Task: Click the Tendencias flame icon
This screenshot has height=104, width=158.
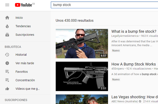Action: point(7,26)
